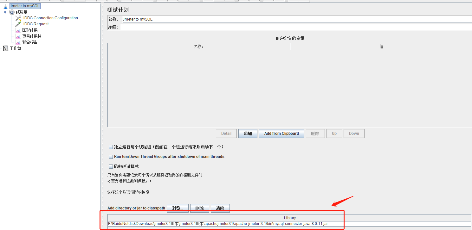Click the 用户定义的变量 heading
Screen dimensions: 472x230
coord(290,38)
